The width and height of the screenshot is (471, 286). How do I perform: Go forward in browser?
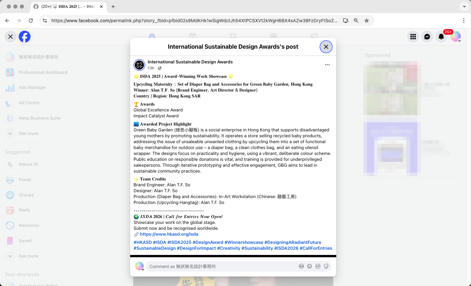pos(19,21)
